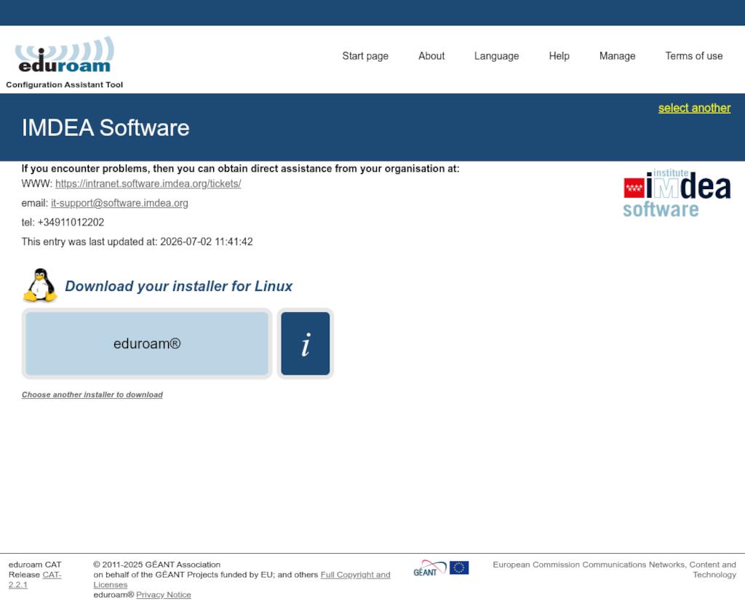Image resolution: width=745 pixels, height=609 pixels.
Task: Click the '© 2011-2025 GÉANT Association' text
Action: [157, 565]
